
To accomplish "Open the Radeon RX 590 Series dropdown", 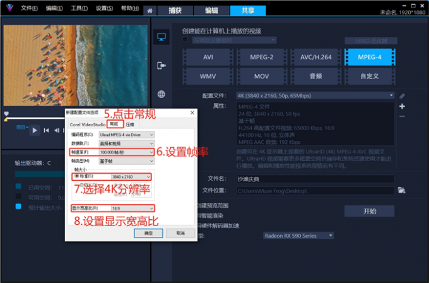I will coord(298,236).
